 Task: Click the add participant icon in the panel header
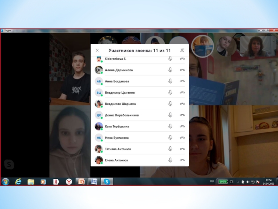point(182,50)
